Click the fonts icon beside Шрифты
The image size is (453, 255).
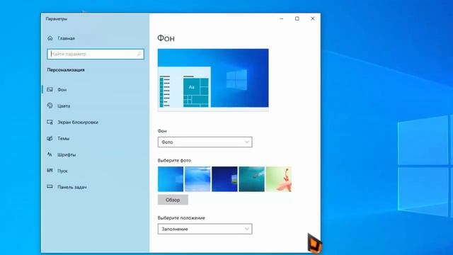(x=50, y=154)
